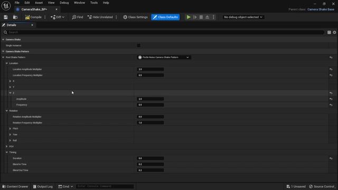Close the Details panel tab
This screenshot has width=338, height=190.
click(32, 25)
